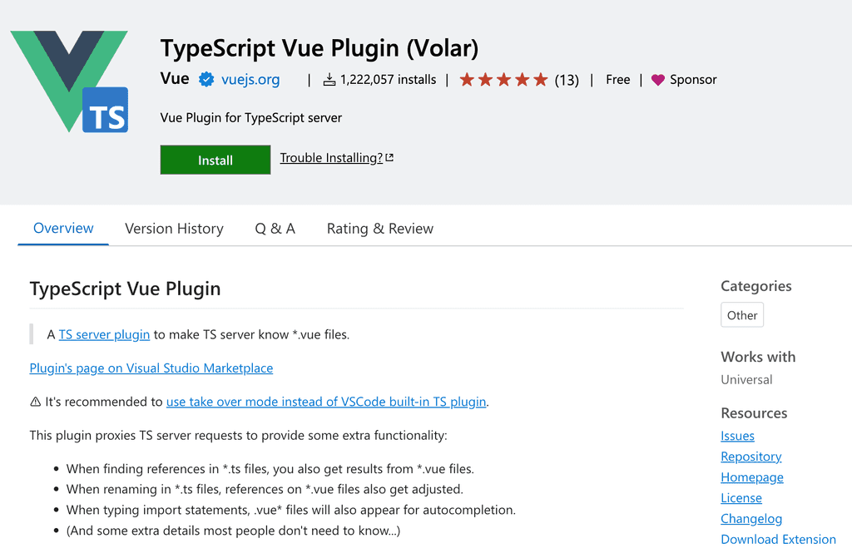
Task: Go to the Q & A tab
Action: pos(275,229)
